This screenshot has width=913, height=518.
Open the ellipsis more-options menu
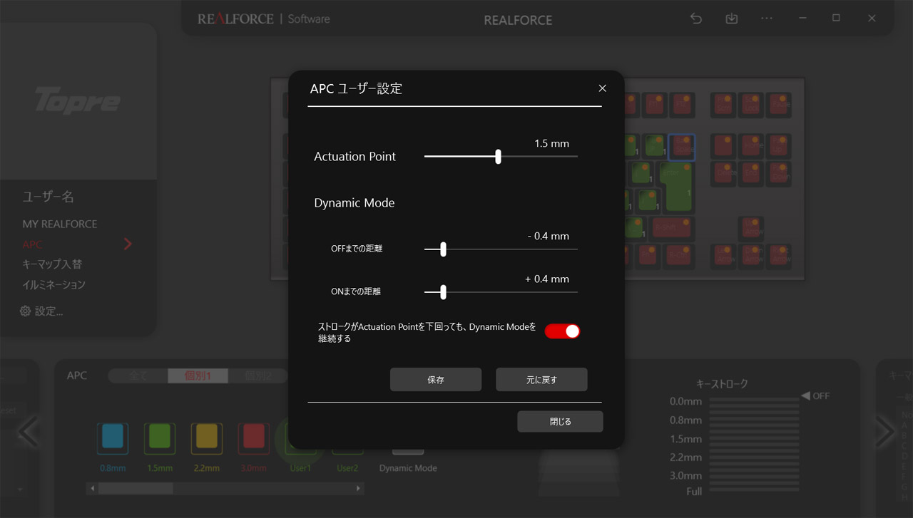[x=767, y=19]
